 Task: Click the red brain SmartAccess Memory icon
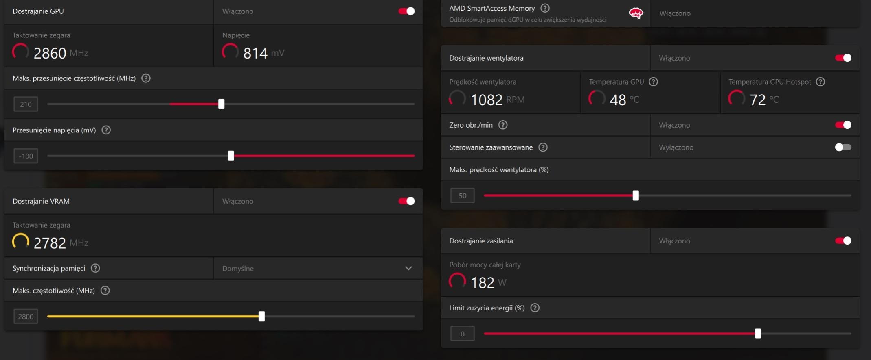(x=636, y=13)
